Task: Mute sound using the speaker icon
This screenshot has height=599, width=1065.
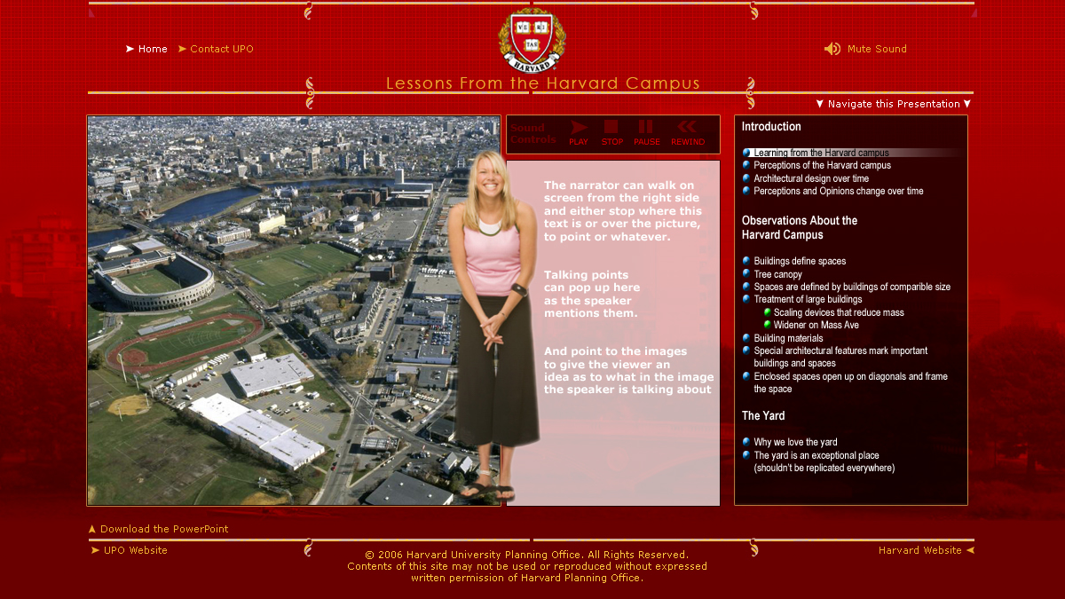Action: [832, 49]
